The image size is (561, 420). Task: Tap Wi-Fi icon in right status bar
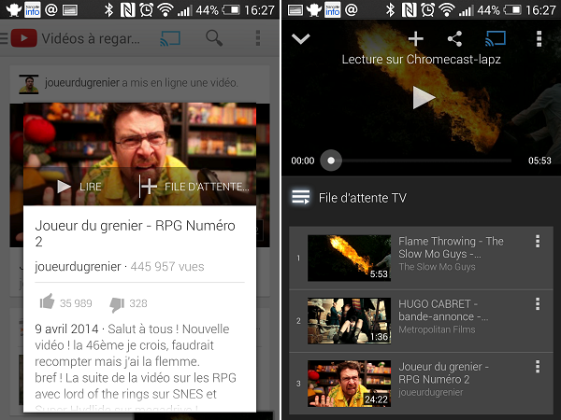(x=446, y=10)
